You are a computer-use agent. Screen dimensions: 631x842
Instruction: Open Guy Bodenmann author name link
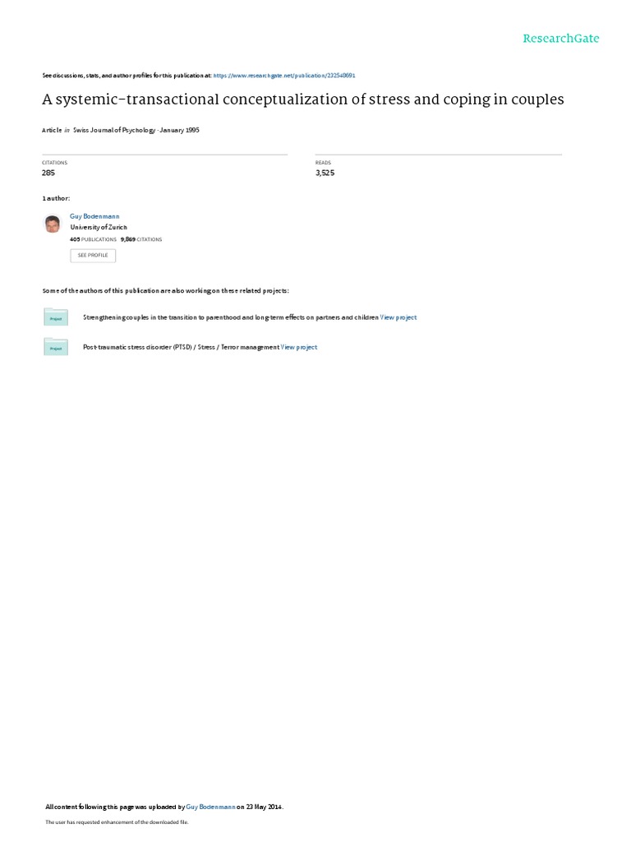pyautogui.click(x=94, y=216)
